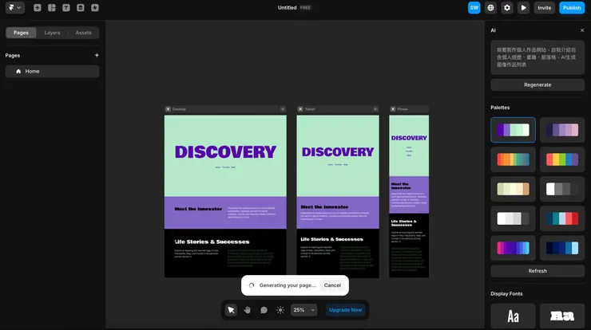Select the hand pan tool
The width and height of the screenshot is (591, 330).
point(248,310)
